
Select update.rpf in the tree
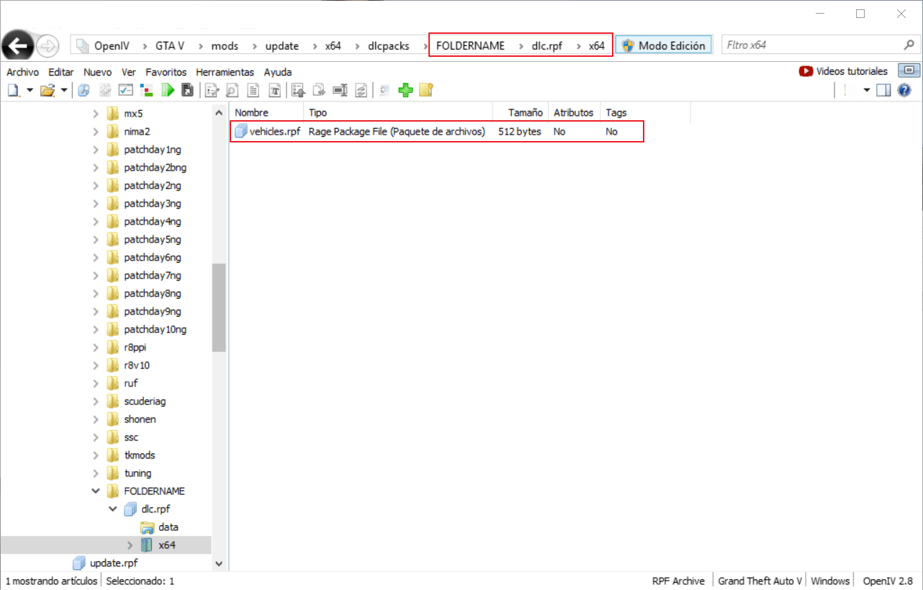click(x=114, y=563)
